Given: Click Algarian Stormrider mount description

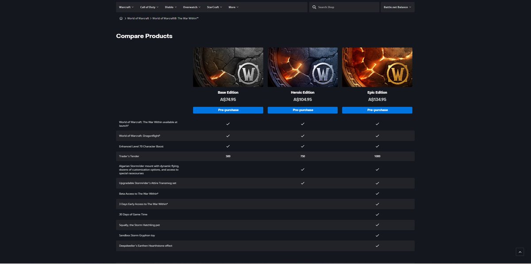Looking at the screenshot, I should point(149,169).
